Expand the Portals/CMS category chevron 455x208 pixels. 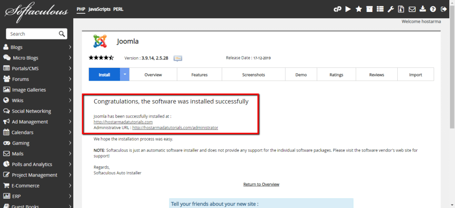[70, 69]
